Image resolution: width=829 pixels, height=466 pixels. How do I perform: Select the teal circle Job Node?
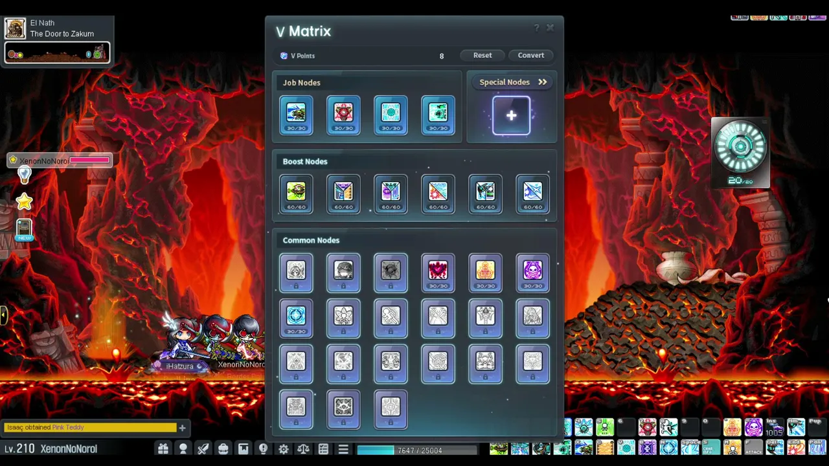[391, 115]
